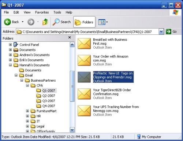Screen dimensions: 183x141
Task: Open the Views icon dropdown
Action: [x=103, y=22]
